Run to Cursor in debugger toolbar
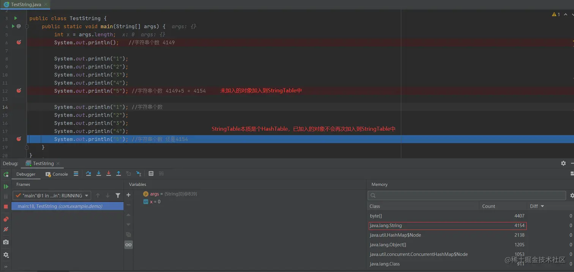The height and width of the screenshot is (272, 574). pos(139,174)
